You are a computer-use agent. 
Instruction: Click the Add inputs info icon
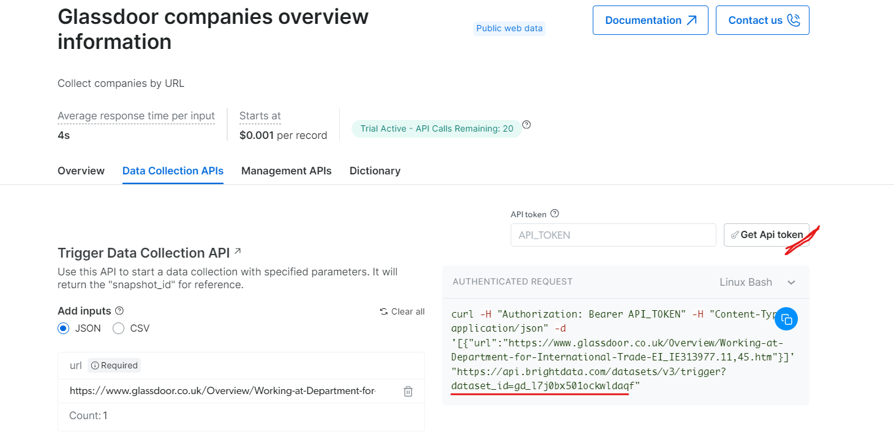(x=120, y=310)
